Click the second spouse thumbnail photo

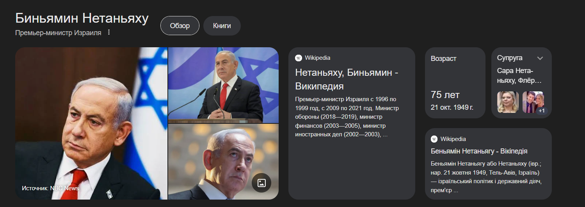click(x=533, y=102)
